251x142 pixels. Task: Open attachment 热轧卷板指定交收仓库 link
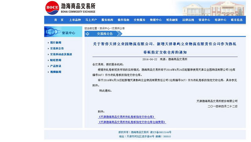click(126, 117)
